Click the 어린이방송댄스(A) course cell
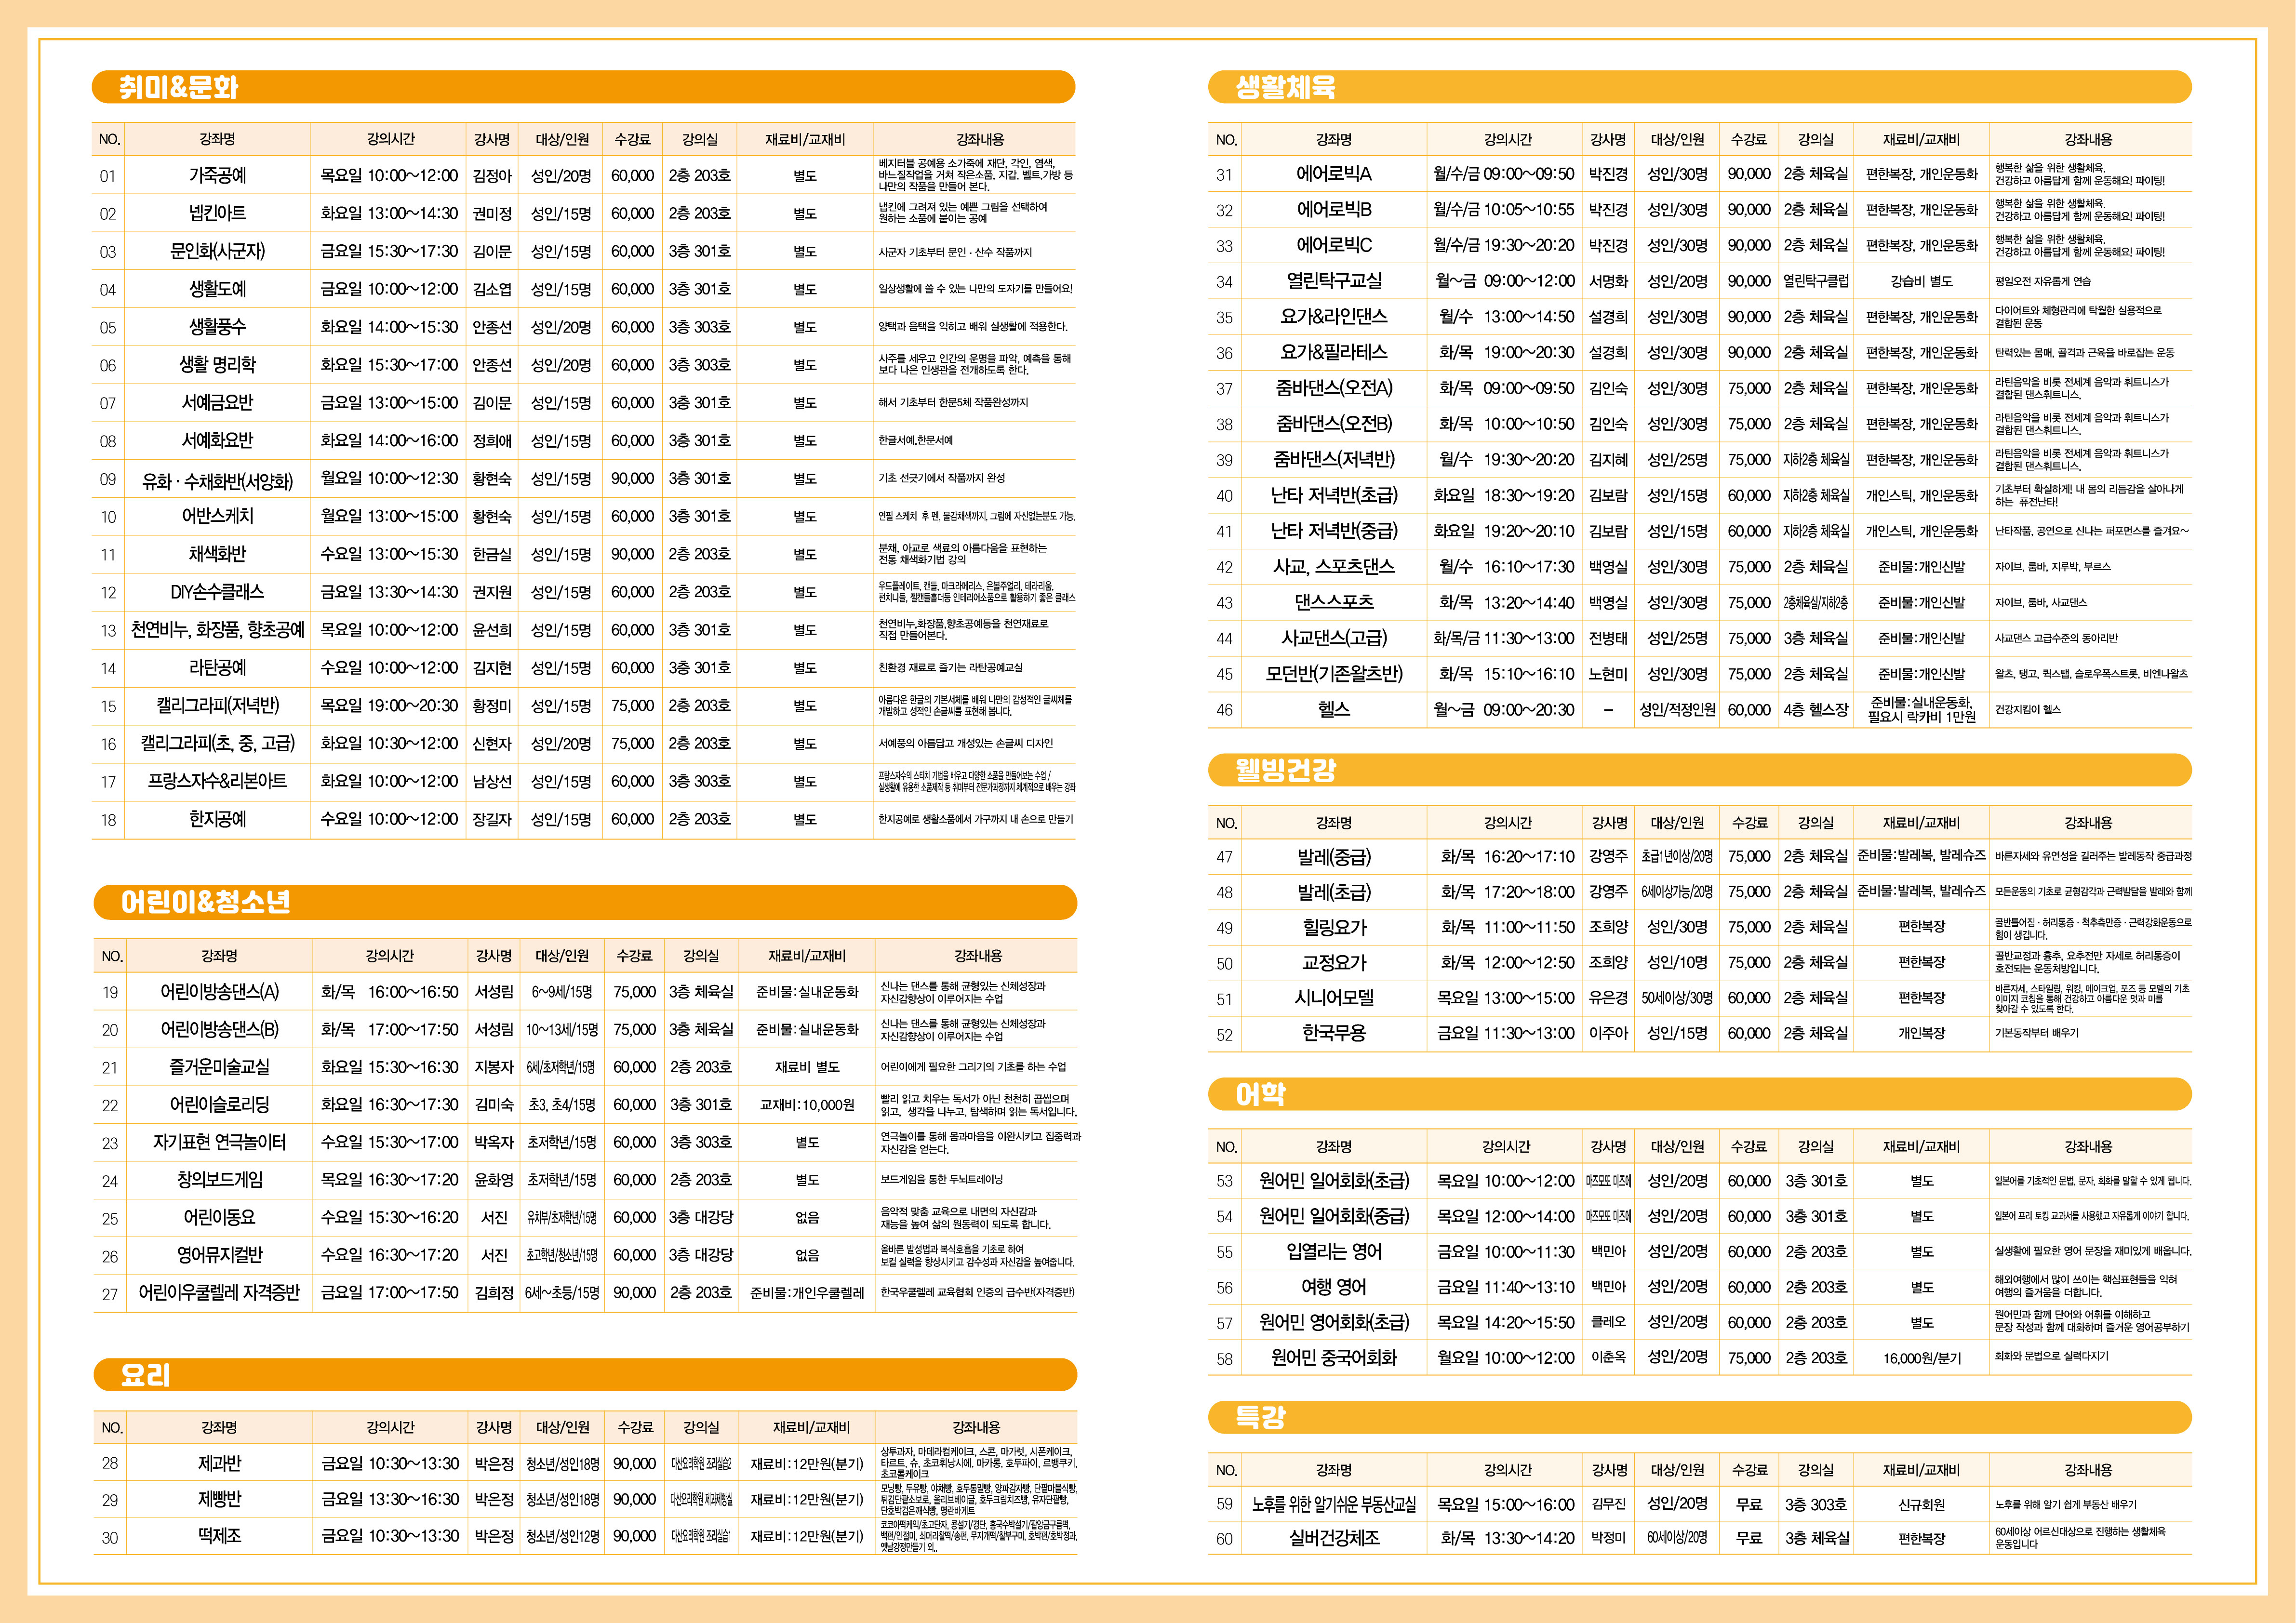 [x=219, y=992]
